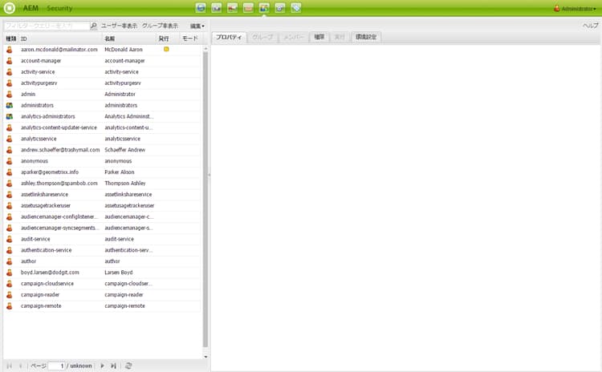
Task: Open the Tagging console icon
Action: 296,8
